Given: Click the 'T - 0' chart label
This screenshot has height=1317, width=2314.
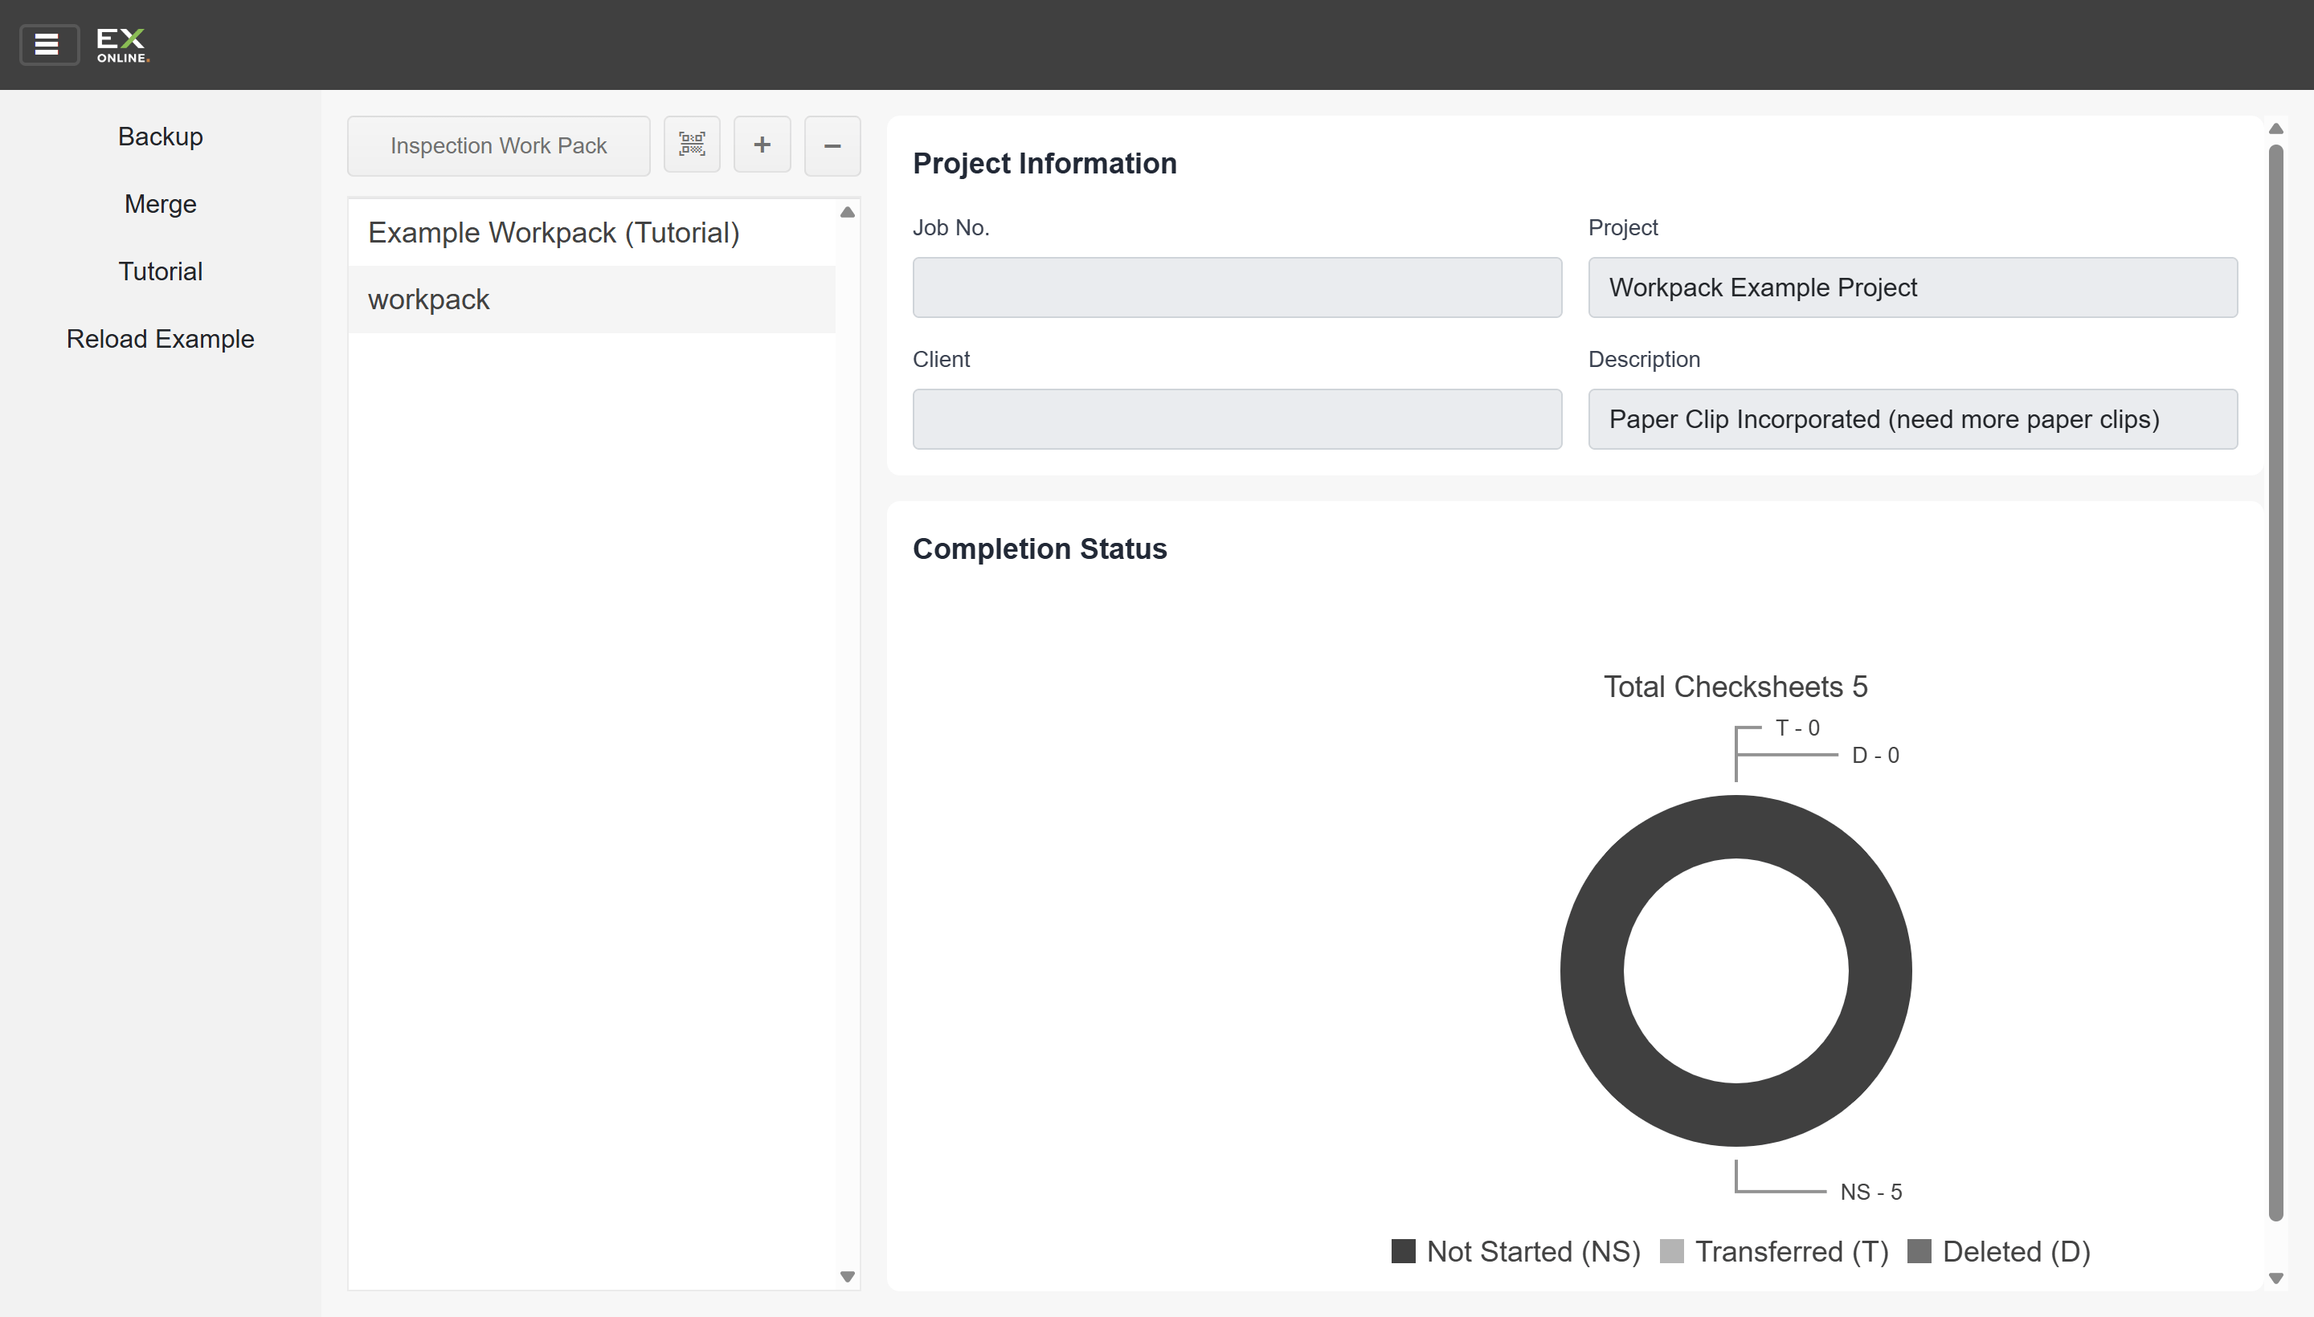Looking at the screenshot, I should click(1797, 728).
